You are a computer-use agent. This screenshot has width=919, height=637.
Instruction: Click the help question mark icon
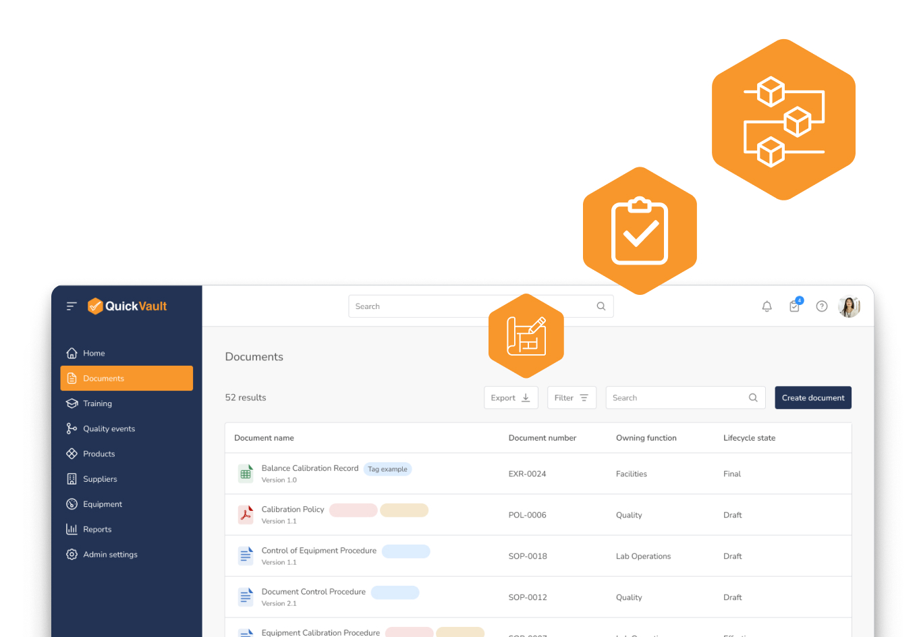pos(821,306)
